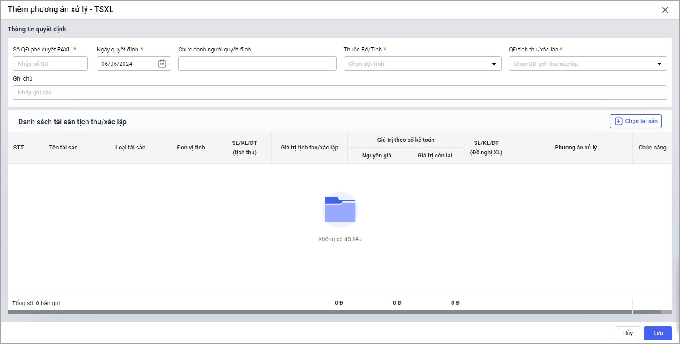Click the empty folder icon
680x344 pixels.
click(340, 209)
